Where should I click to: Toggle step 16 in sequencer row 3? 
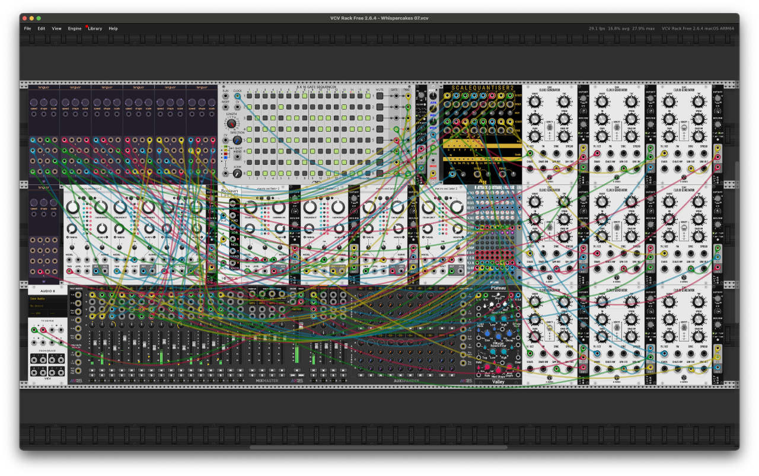(x=368, y=118)
